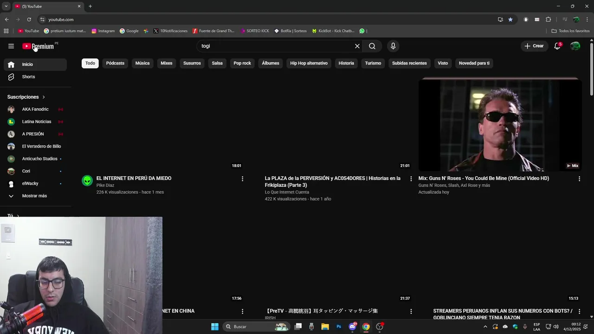Open the elWacky subscription
Viewport: 594px width, 334px height.
[x=35, y=183]
